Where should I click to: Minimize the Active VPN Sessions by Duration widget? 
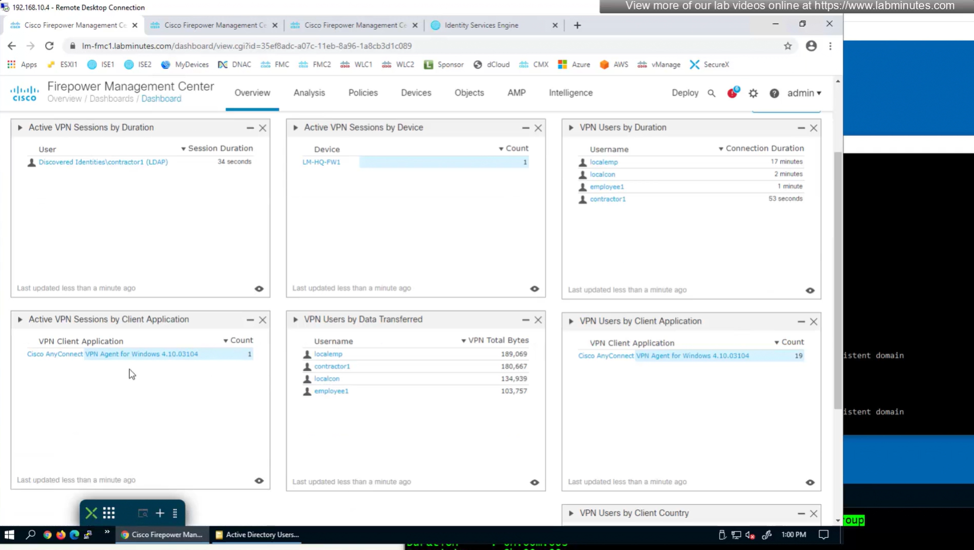click(x=250, y=128)
